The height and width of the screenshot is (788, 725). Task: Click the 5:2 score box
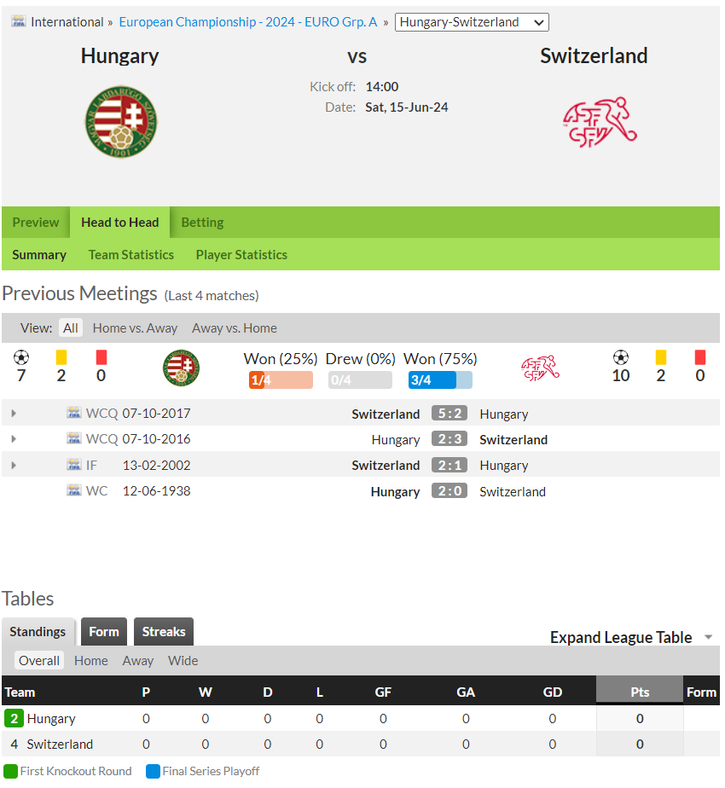click(449, 413)
